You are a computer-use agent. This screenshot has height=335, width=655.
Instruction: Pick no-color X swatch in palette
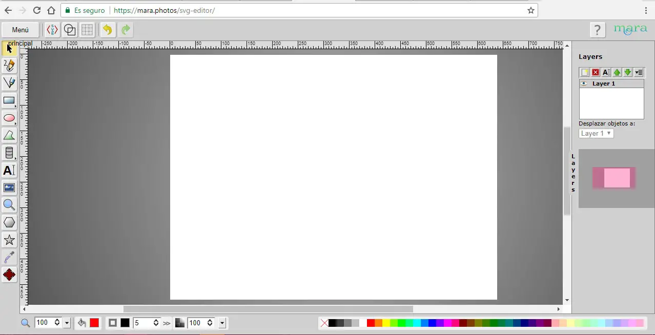324,323
